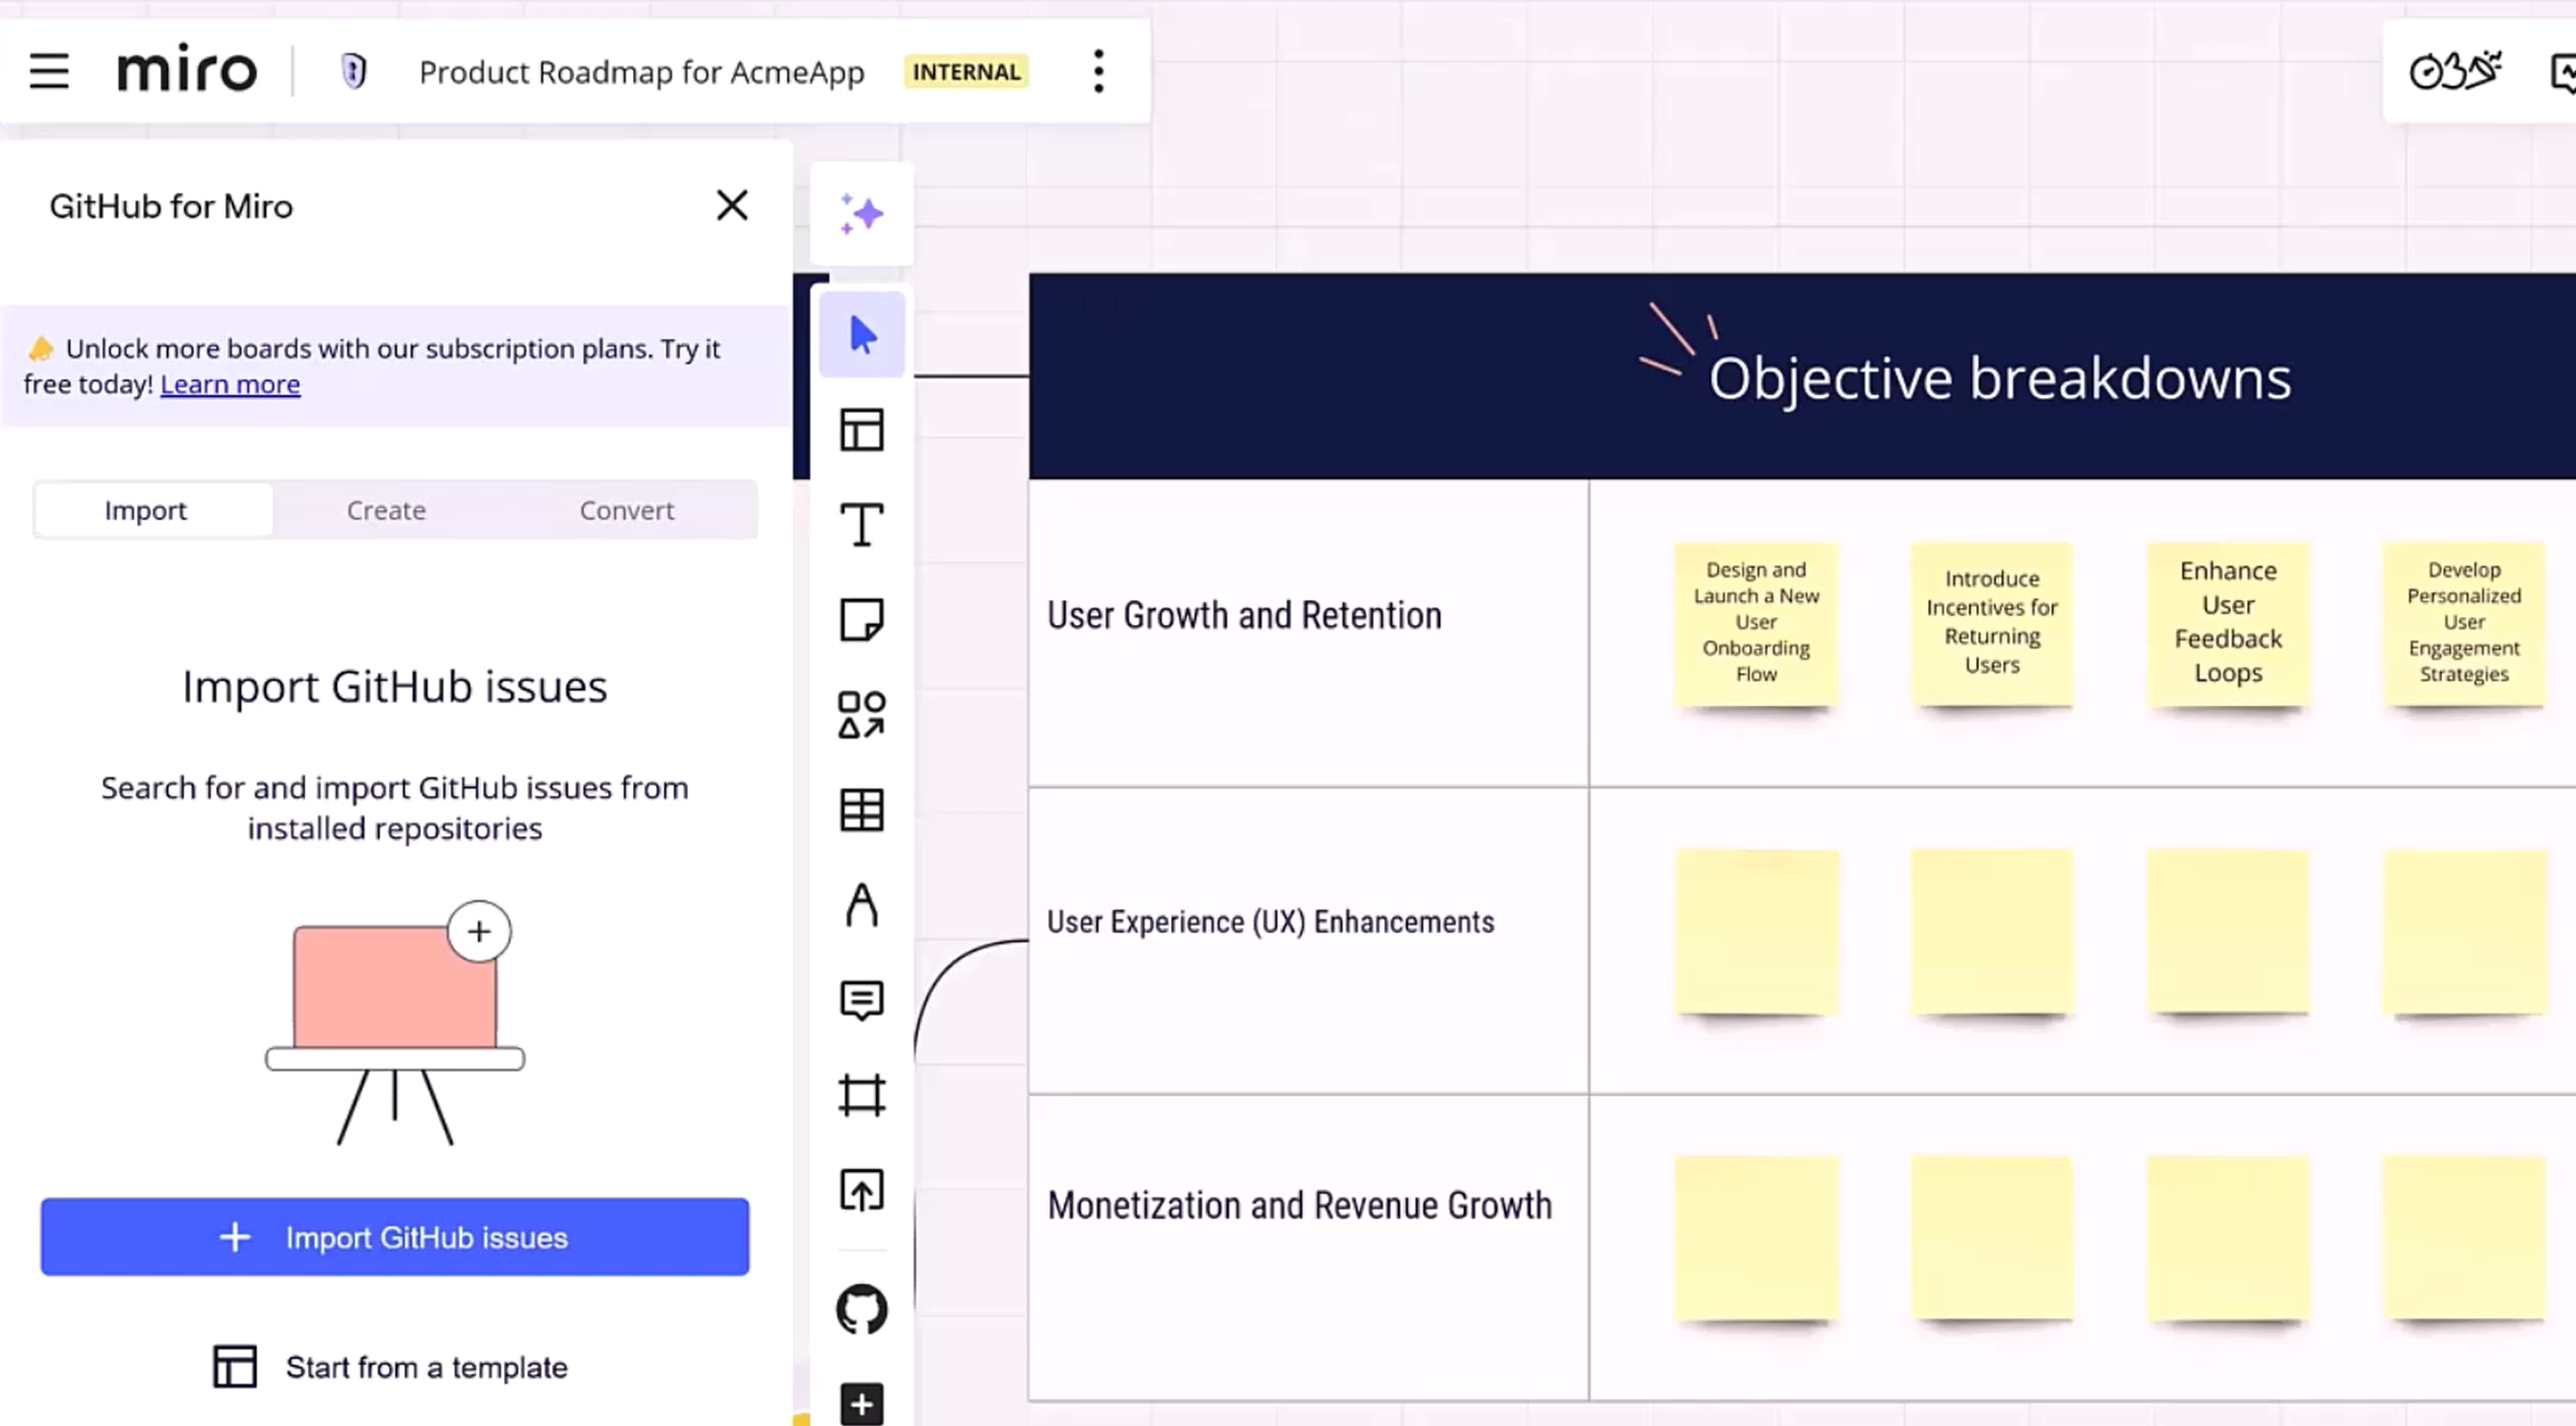Select the cursor selection tool

pos(861,335)
